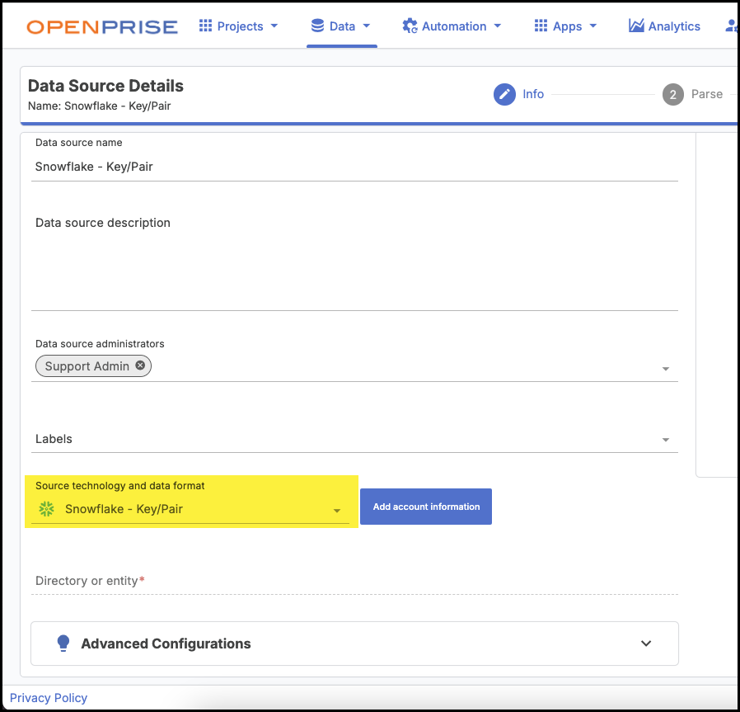Expand Projects dropdown arrow

274,26
